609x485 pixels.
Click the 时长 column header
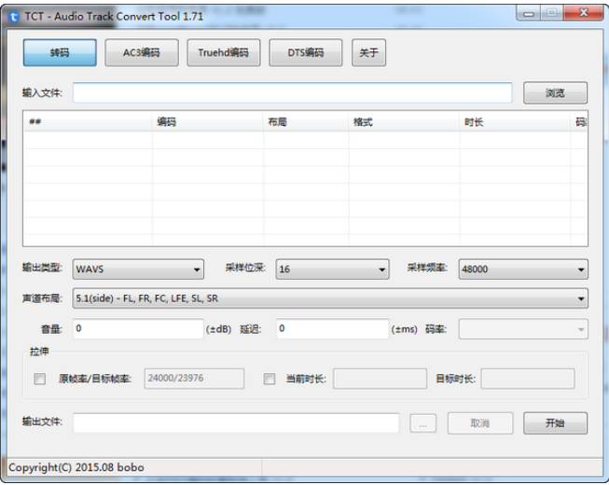click(x=515, y=122)
